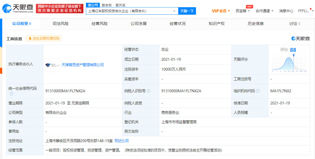Switch to the 公司背景 tab
Image resolution: width=315 pixels, height=159 pixels.
[x=21, y=24]
